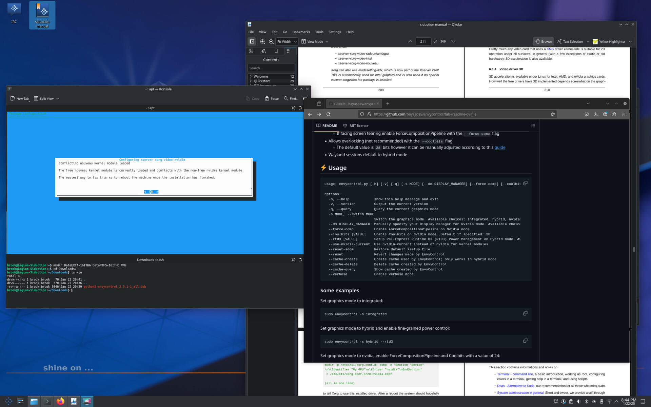
Task: Expand the Quickstart contents entry
Action: point(251,81)
